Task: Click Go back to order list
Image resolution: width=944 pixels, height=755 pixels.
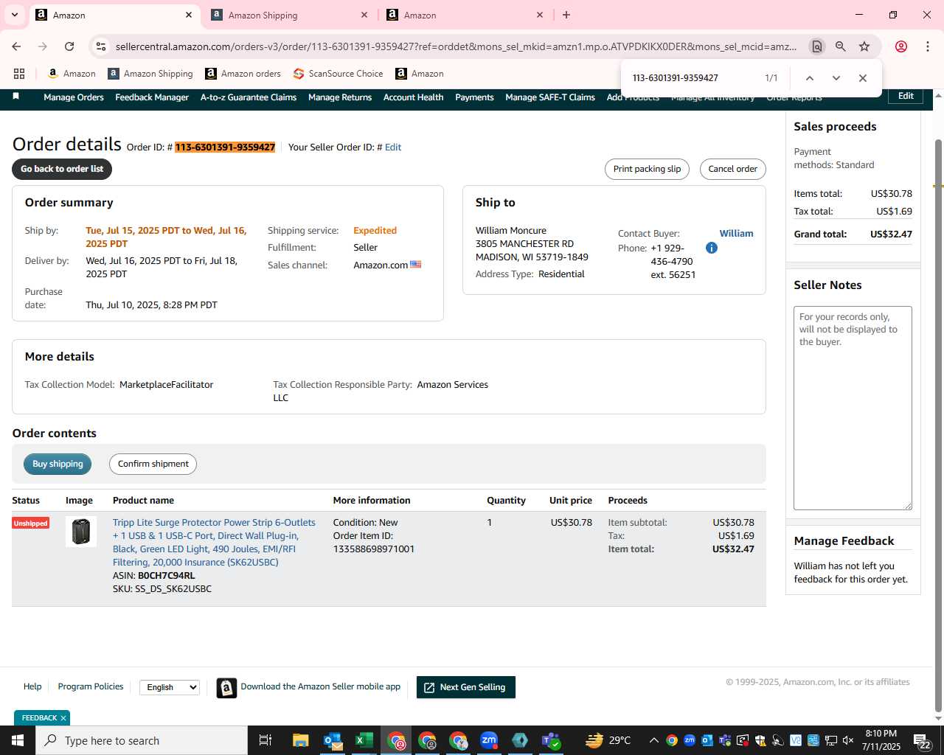Action: (x=62, y=169)
